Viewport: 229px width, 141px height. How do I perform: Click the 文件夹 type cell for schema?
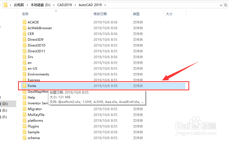[x=138, y=138]
